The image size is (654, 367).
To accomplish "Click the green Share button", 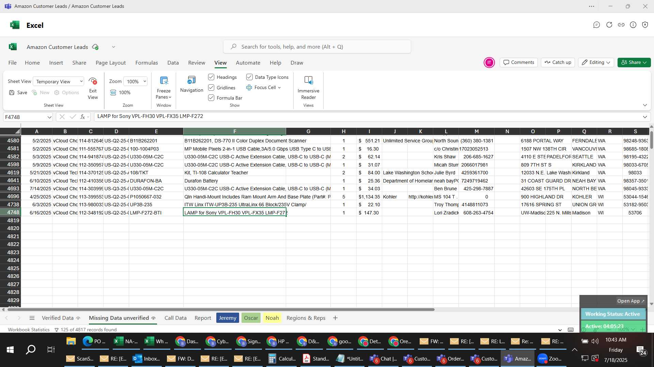I will [x=634, y=63].
